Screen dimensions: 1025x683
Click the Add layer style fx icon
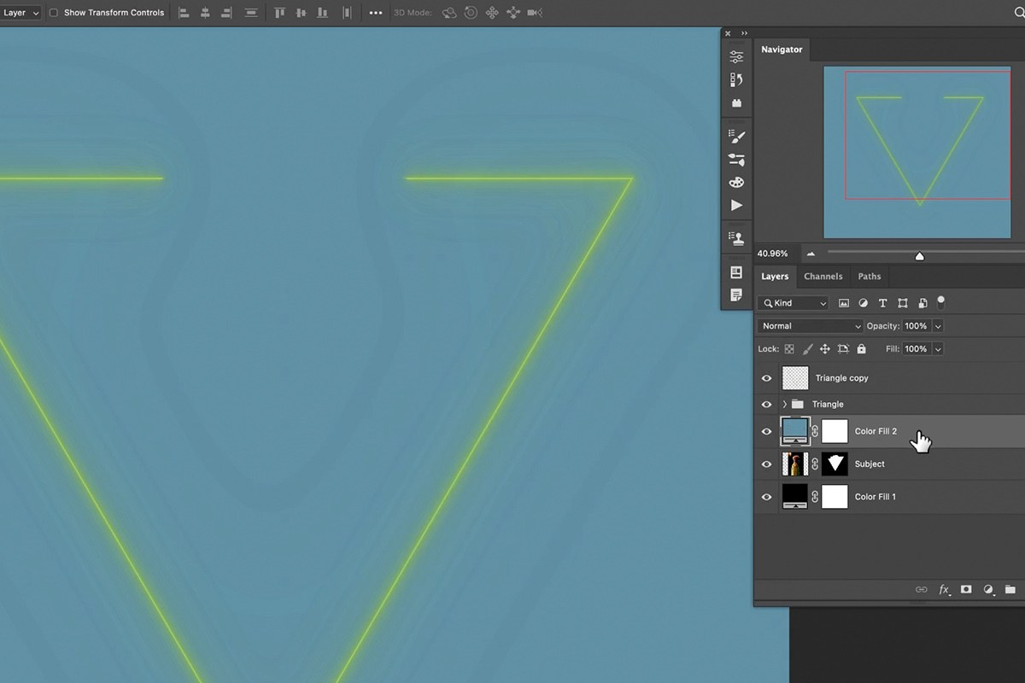tap(945, 590)
